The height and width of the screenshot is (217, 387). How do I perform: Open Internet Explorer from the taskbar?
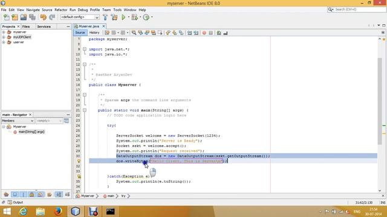(x=23, y=212)
